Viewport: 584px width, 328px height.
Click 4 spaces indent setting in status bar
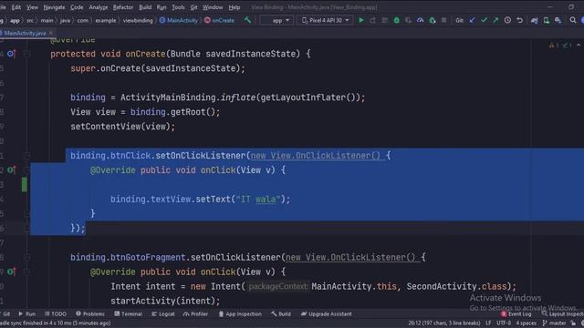(526, 323)
